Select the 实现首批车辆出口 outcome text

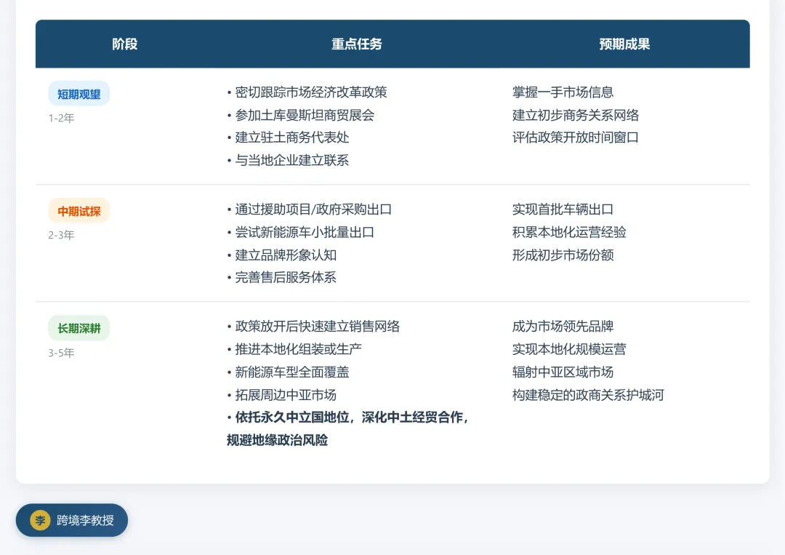point(563,209)
